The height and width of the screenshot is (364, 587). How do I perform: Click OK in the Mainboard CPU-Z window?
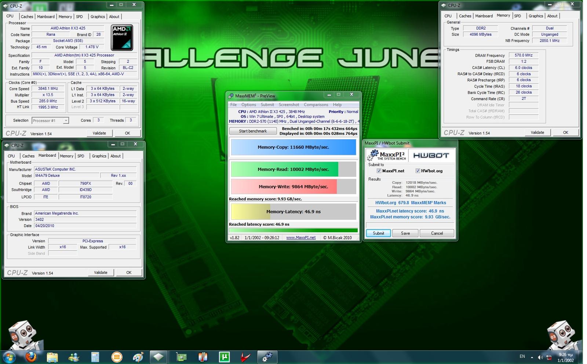click(x=129, y=273)
